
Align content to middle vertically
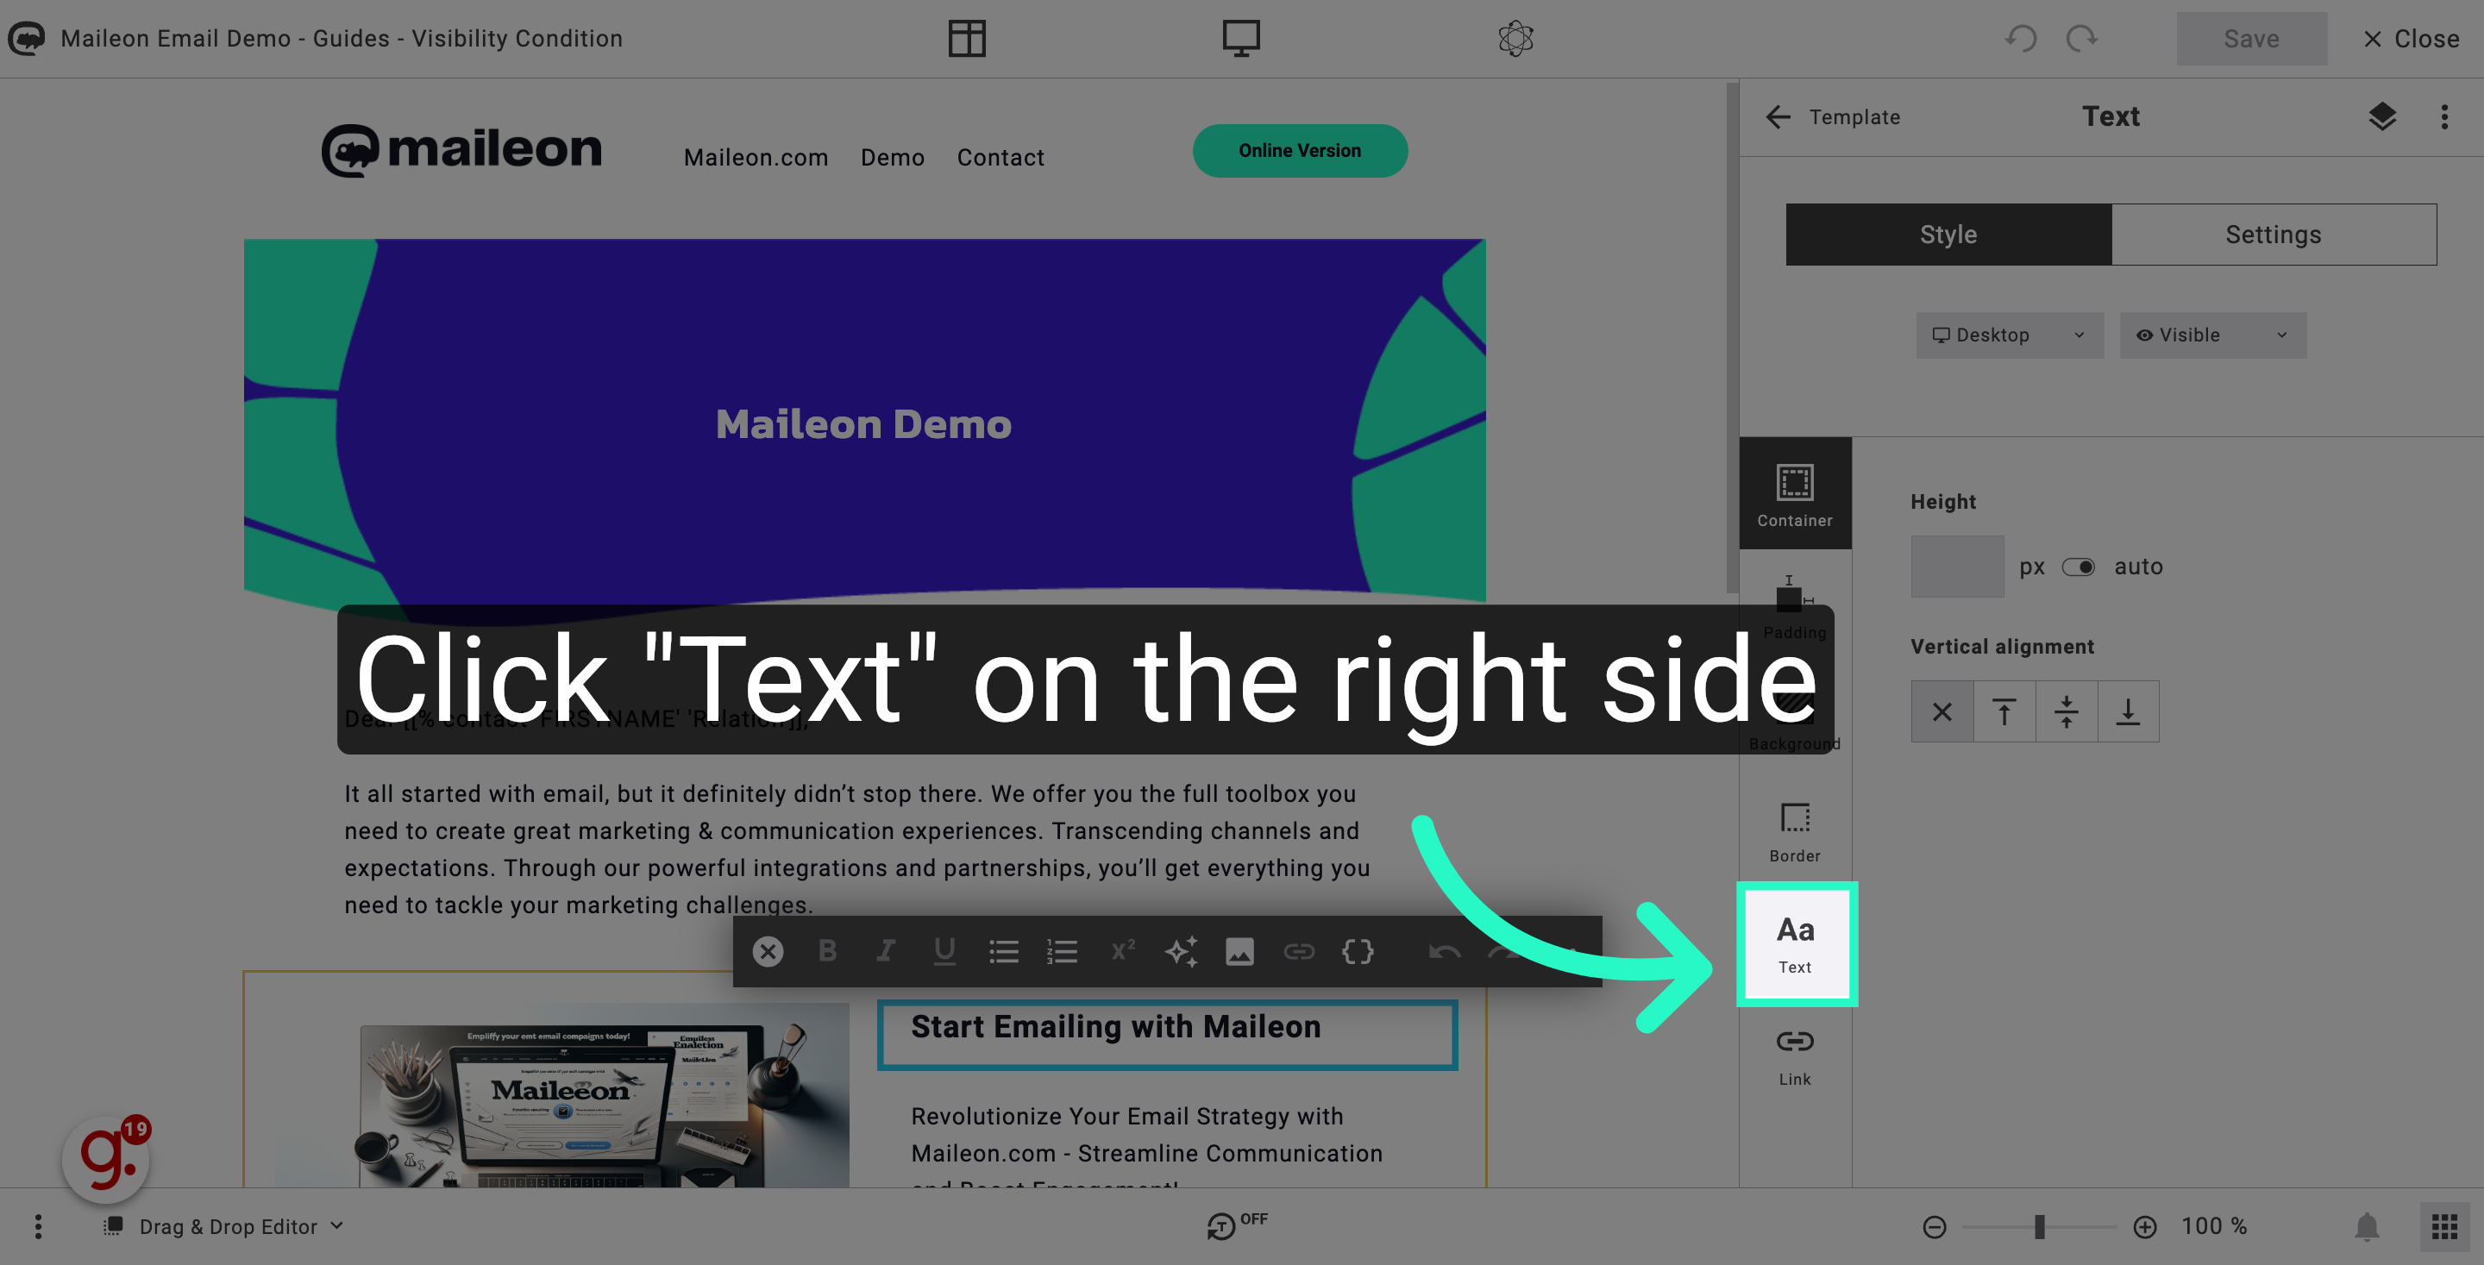pyautogui.click(x=2066, y=711)
